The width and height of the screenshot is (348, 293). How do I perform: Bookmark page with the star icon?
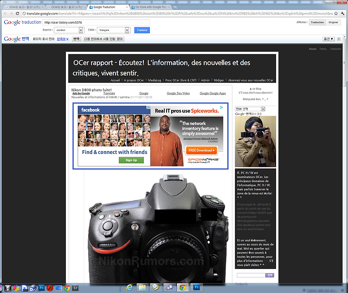point(336,13)
